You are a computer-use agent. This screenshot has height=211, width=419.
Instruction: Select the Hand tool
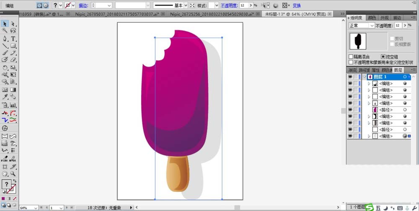coord(5,174)
